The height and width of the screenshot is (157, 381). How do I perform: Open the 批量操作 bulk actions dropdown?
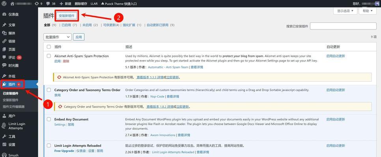click(57, 37)
